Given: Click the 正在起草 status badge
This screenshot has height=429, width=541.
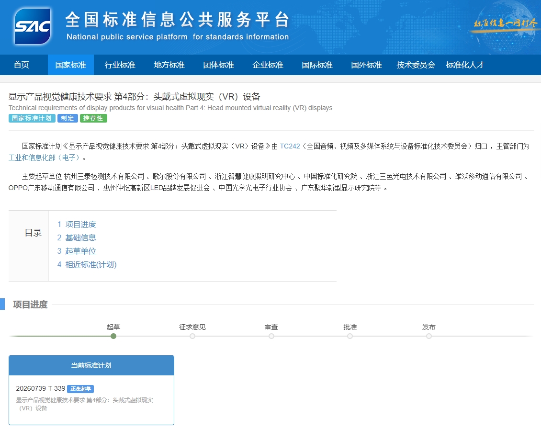Looking at the screenshot, I should point(80,389).
